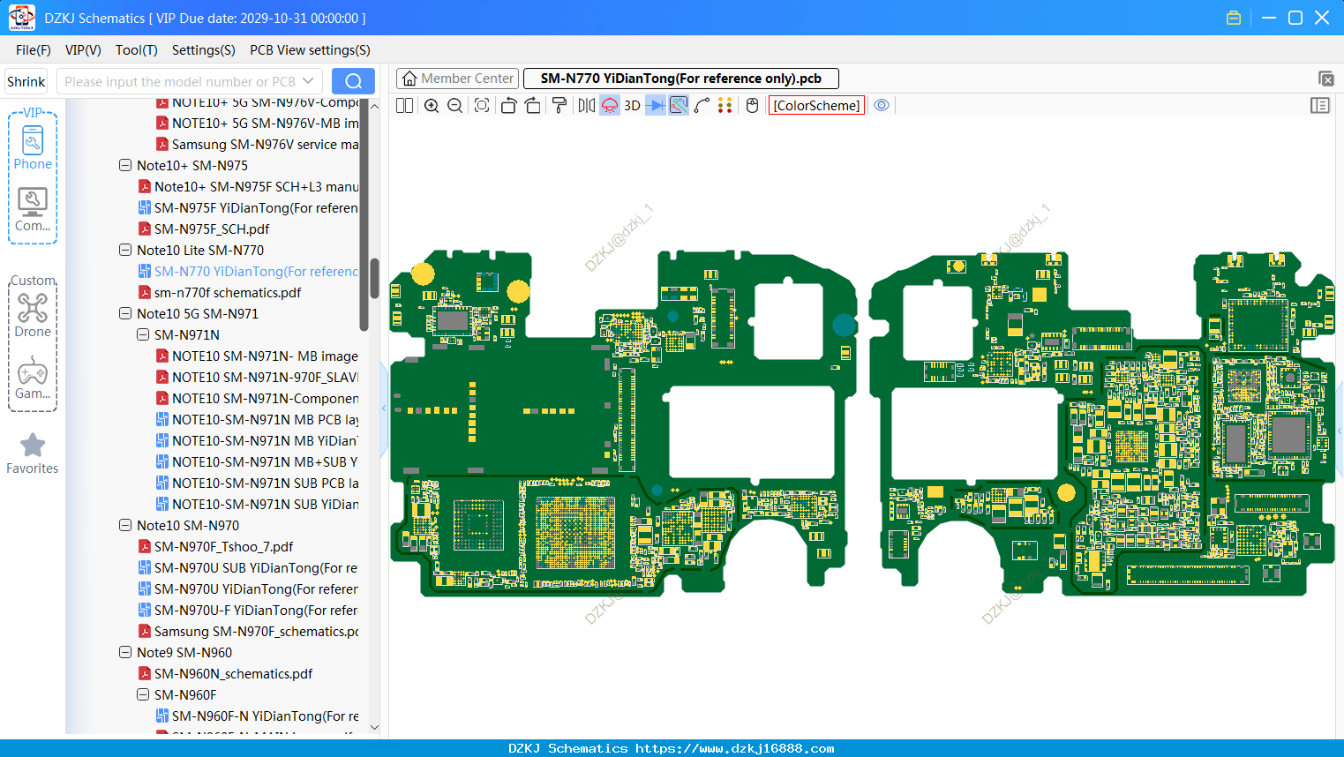The image size is (1344, 757).
Task: Toggle the trace routing display icon
Action: click(x=679, y=105)
